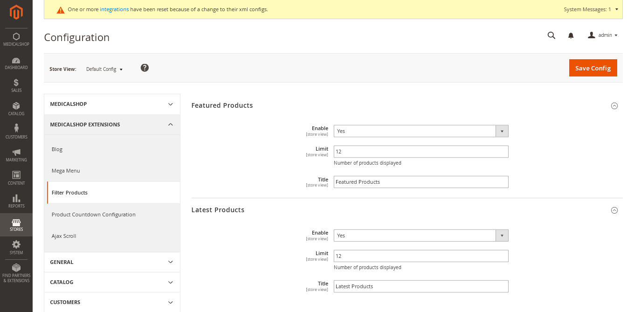Open the admin account dropdown
This screenshot has width=634, height=312.
click(x=603, y=35)
